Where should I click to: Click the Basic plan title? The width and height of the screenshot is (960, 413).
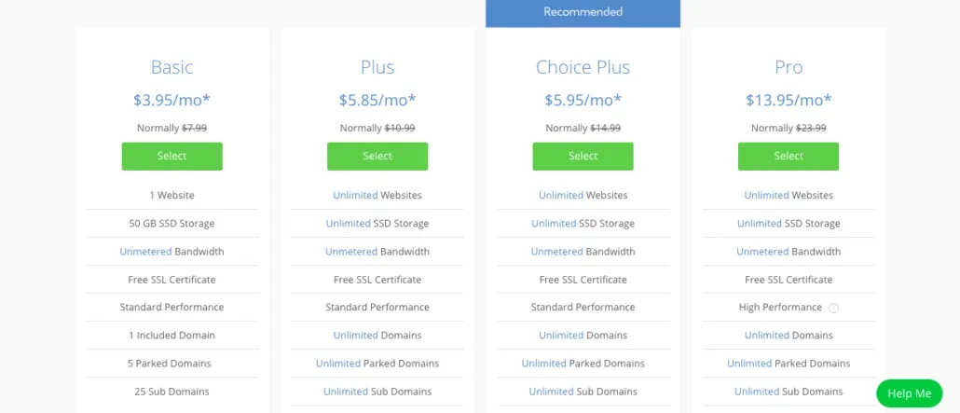tap(172, 67)
